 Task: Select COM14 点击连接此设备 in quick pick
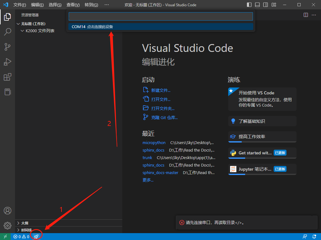coord(161,27)
